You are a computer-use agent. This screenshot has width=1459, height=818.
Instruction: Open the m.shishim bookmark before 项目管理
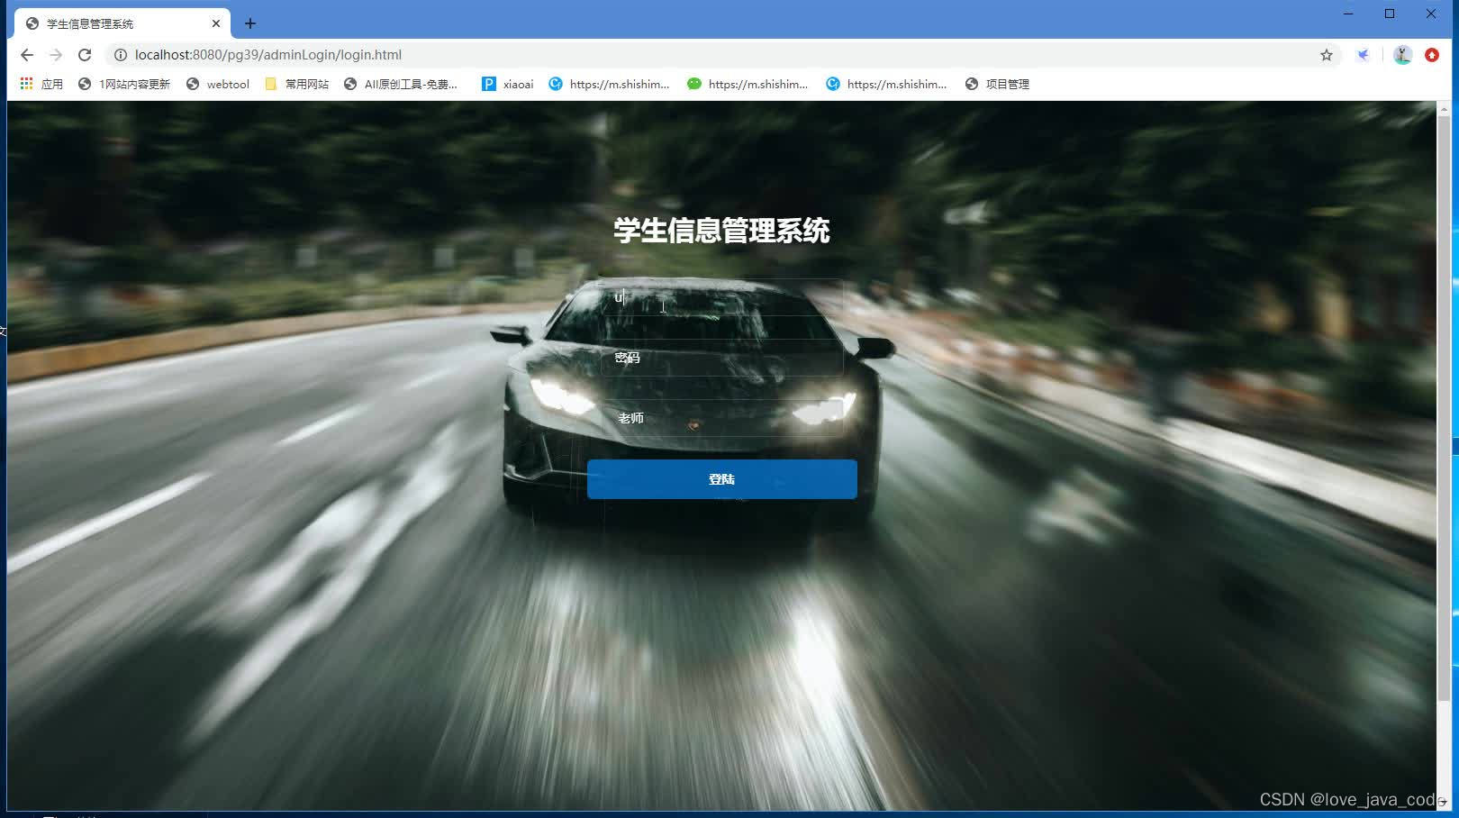[x=886, y=84]
